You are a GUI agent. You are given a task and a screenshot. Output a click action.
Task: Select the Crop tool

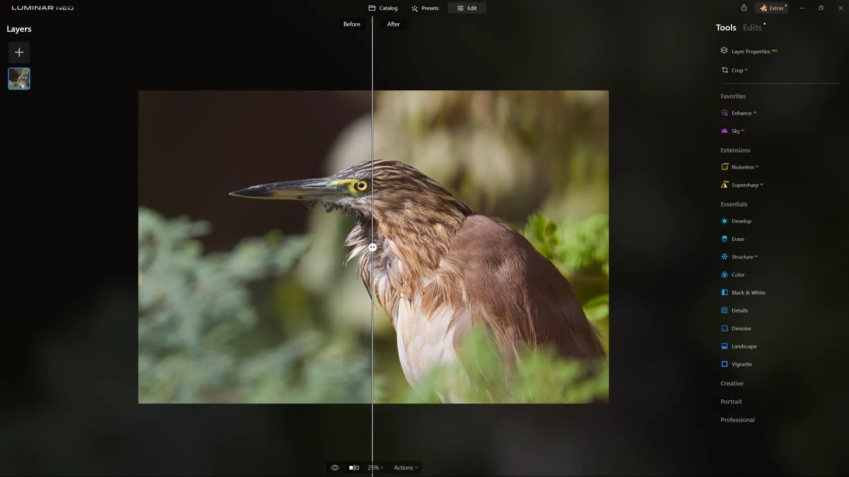coord(737,70)
